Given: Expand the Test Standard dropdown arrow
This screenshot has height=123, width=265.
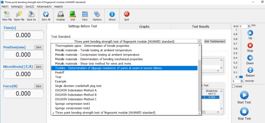Looking at the screenshot, I should pos(199,41).
